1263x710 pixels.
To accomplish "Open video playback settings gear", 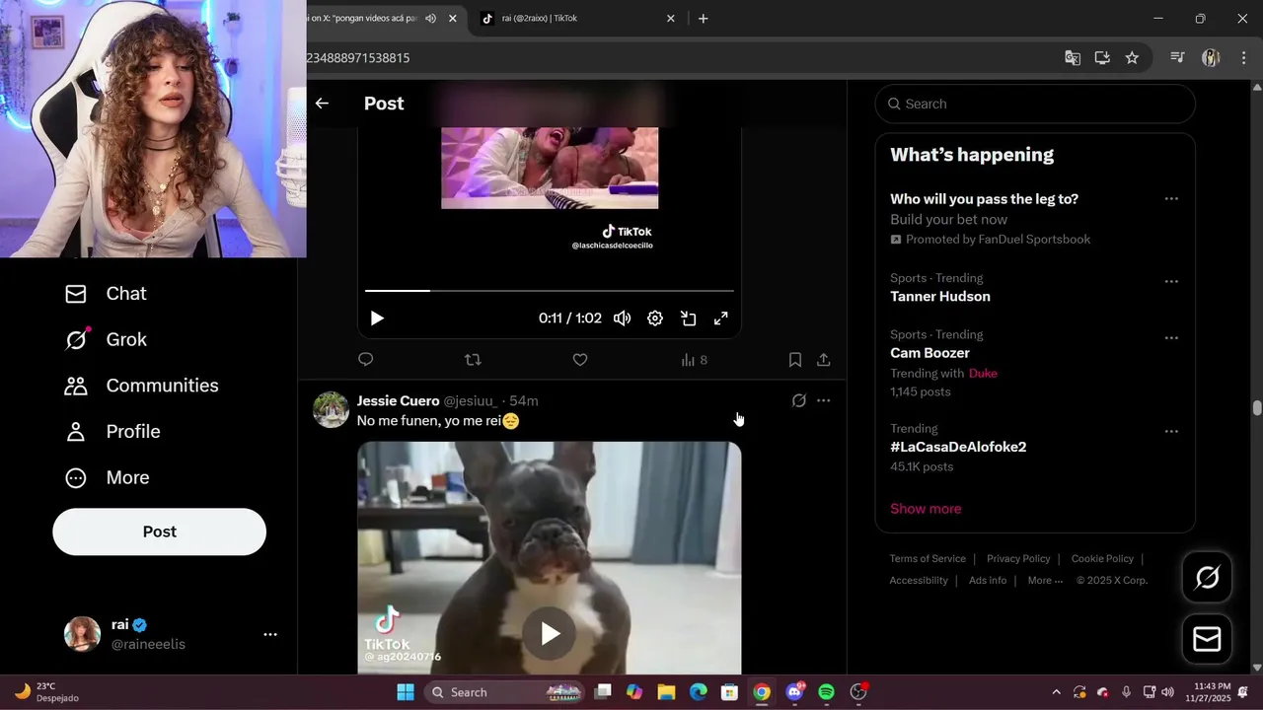I will click(x=655, y=319).
